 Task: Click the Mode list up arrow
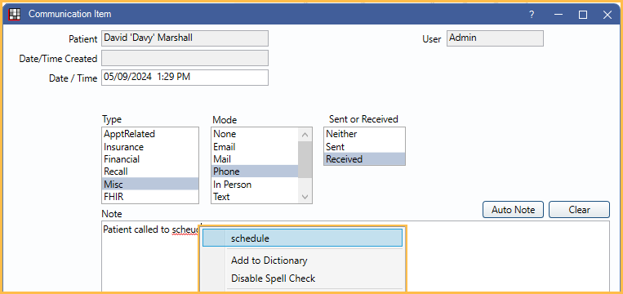[305, 135]
